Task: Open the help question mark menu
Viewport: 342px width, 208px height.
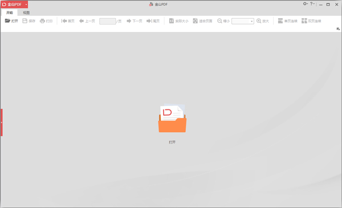Action: [x=312, y=4]
